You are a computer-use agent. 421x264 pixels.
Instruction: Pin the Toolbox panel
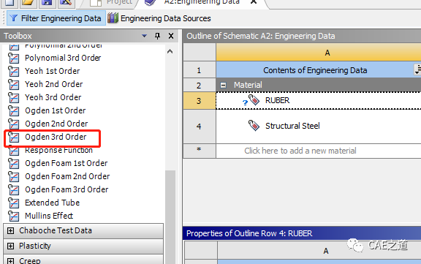pos(158,36)
